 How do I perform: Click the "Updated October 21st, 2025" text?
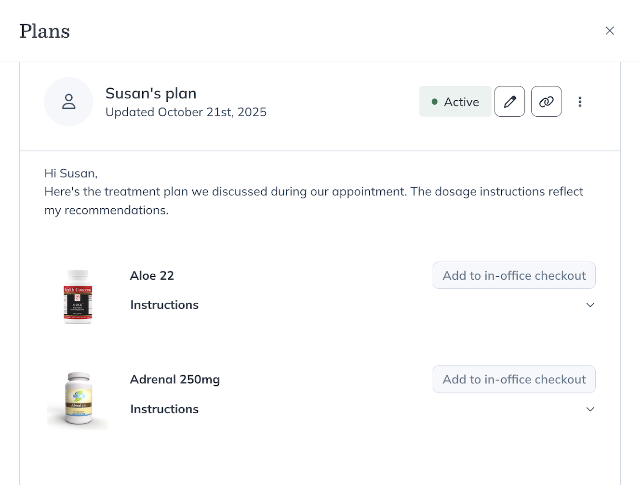pos(186,112)
